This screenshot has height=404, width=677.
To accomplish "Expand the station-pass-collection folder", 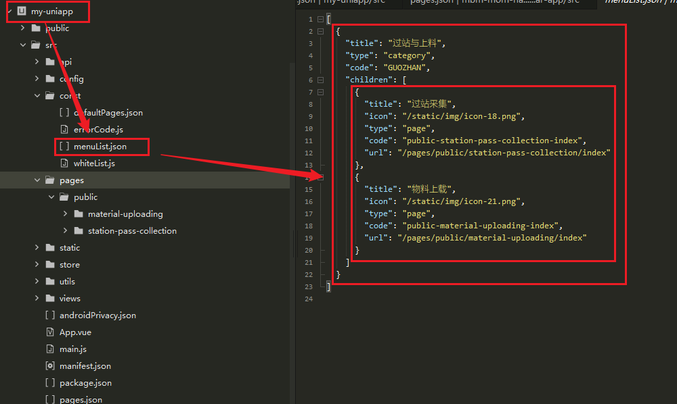I will (65, 231).
